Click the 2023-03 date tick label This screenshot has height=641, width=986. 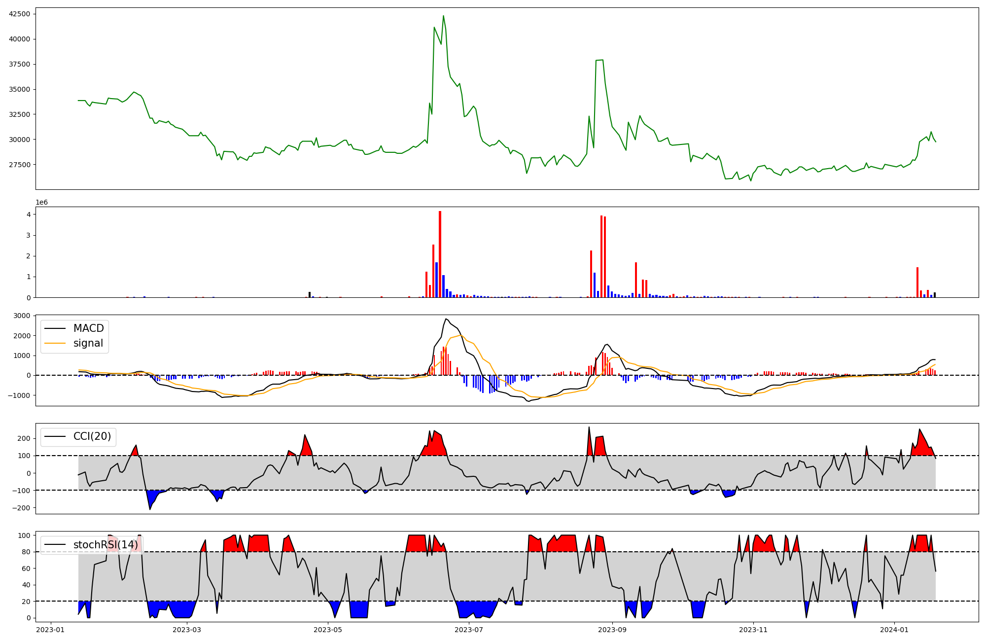point(187,629)
